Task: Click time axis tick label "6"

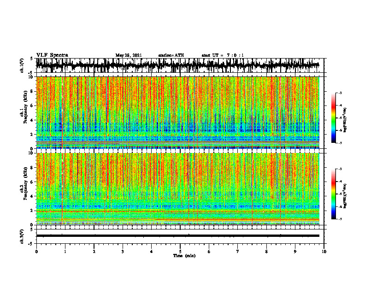Action: [209, 252]
